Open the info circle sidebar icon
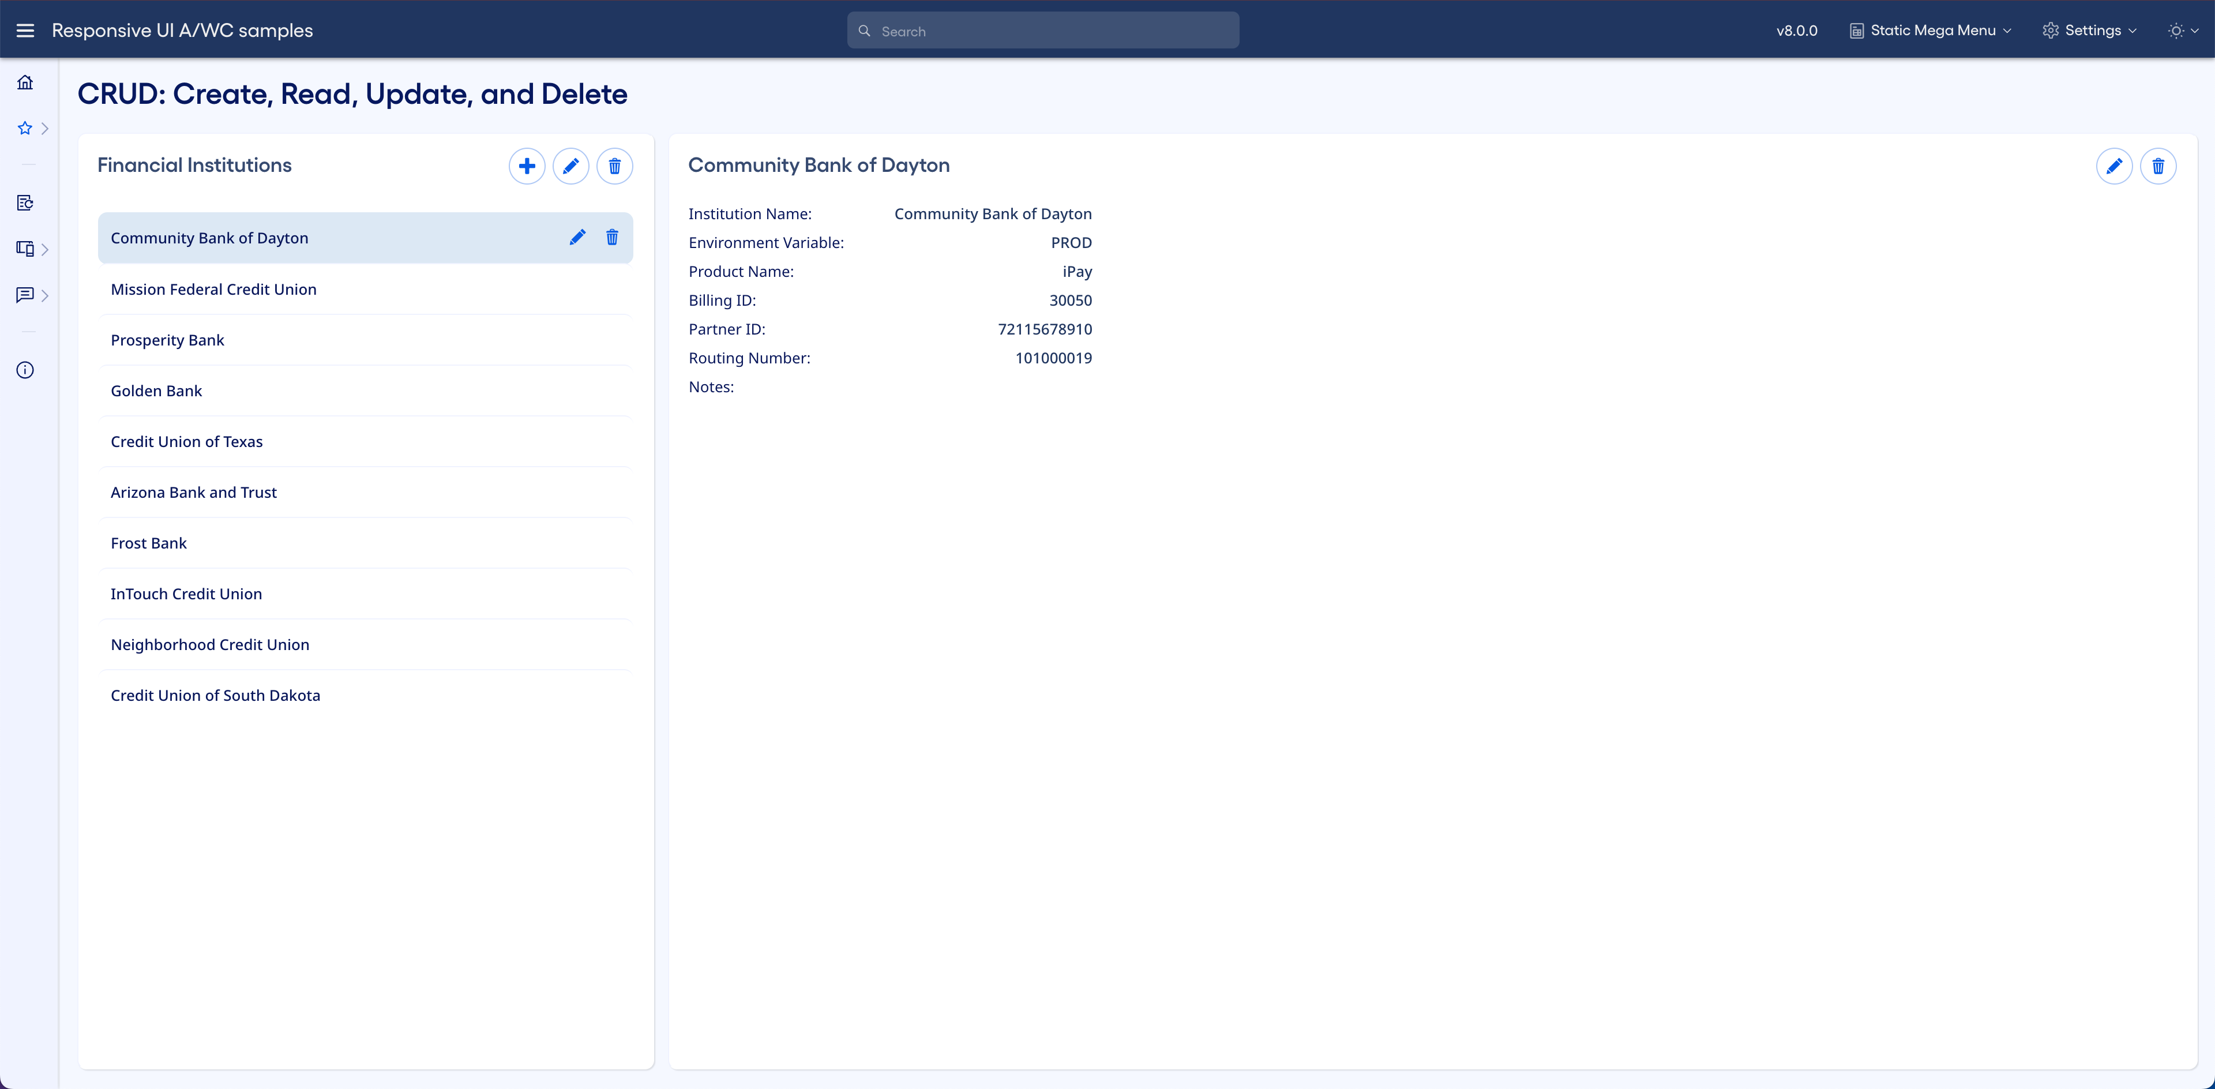Image resolution: width=2215 pixels, height=1089 pixels. 25,370
